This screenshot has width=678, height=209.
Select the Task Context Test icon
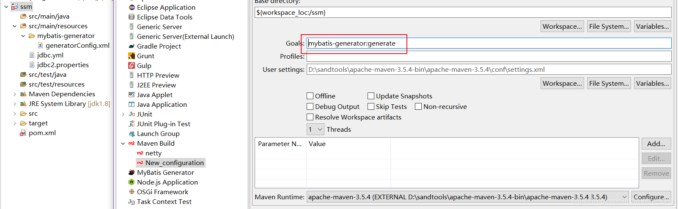coord(132,202)
